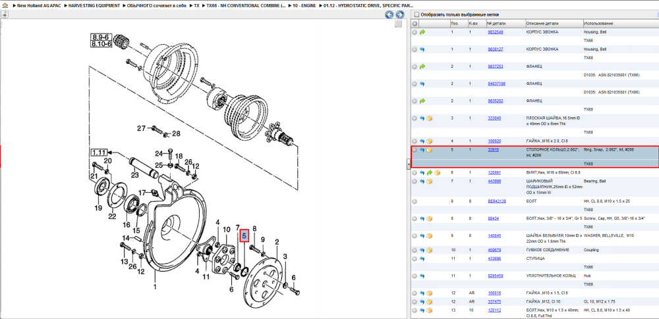Click the package icon for part 443898
The height and width of the screenshot is (319, 659).
430,182
